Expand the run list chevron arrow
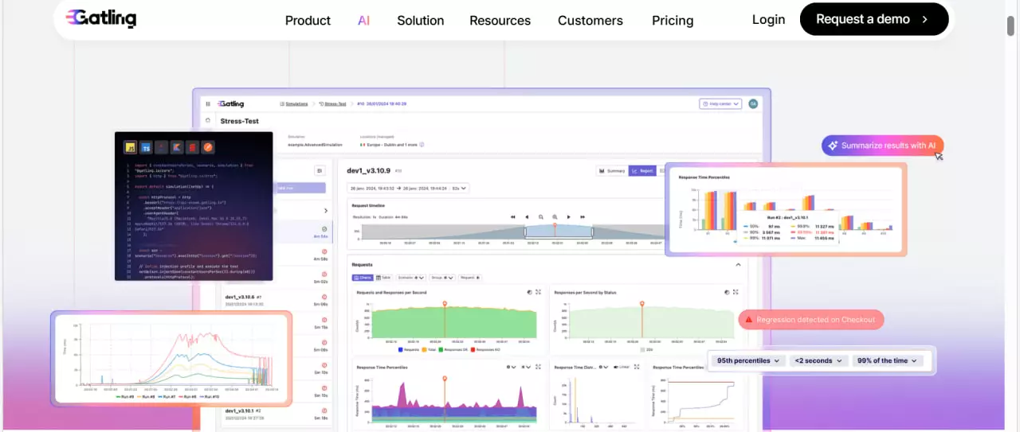 (325, 211)
